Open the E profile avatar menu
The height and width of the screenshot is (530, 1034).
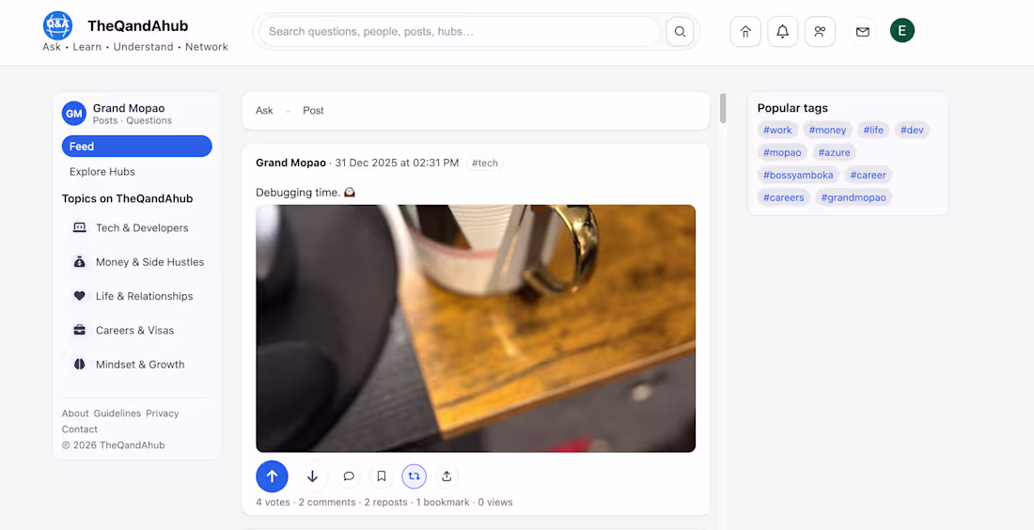902,30
